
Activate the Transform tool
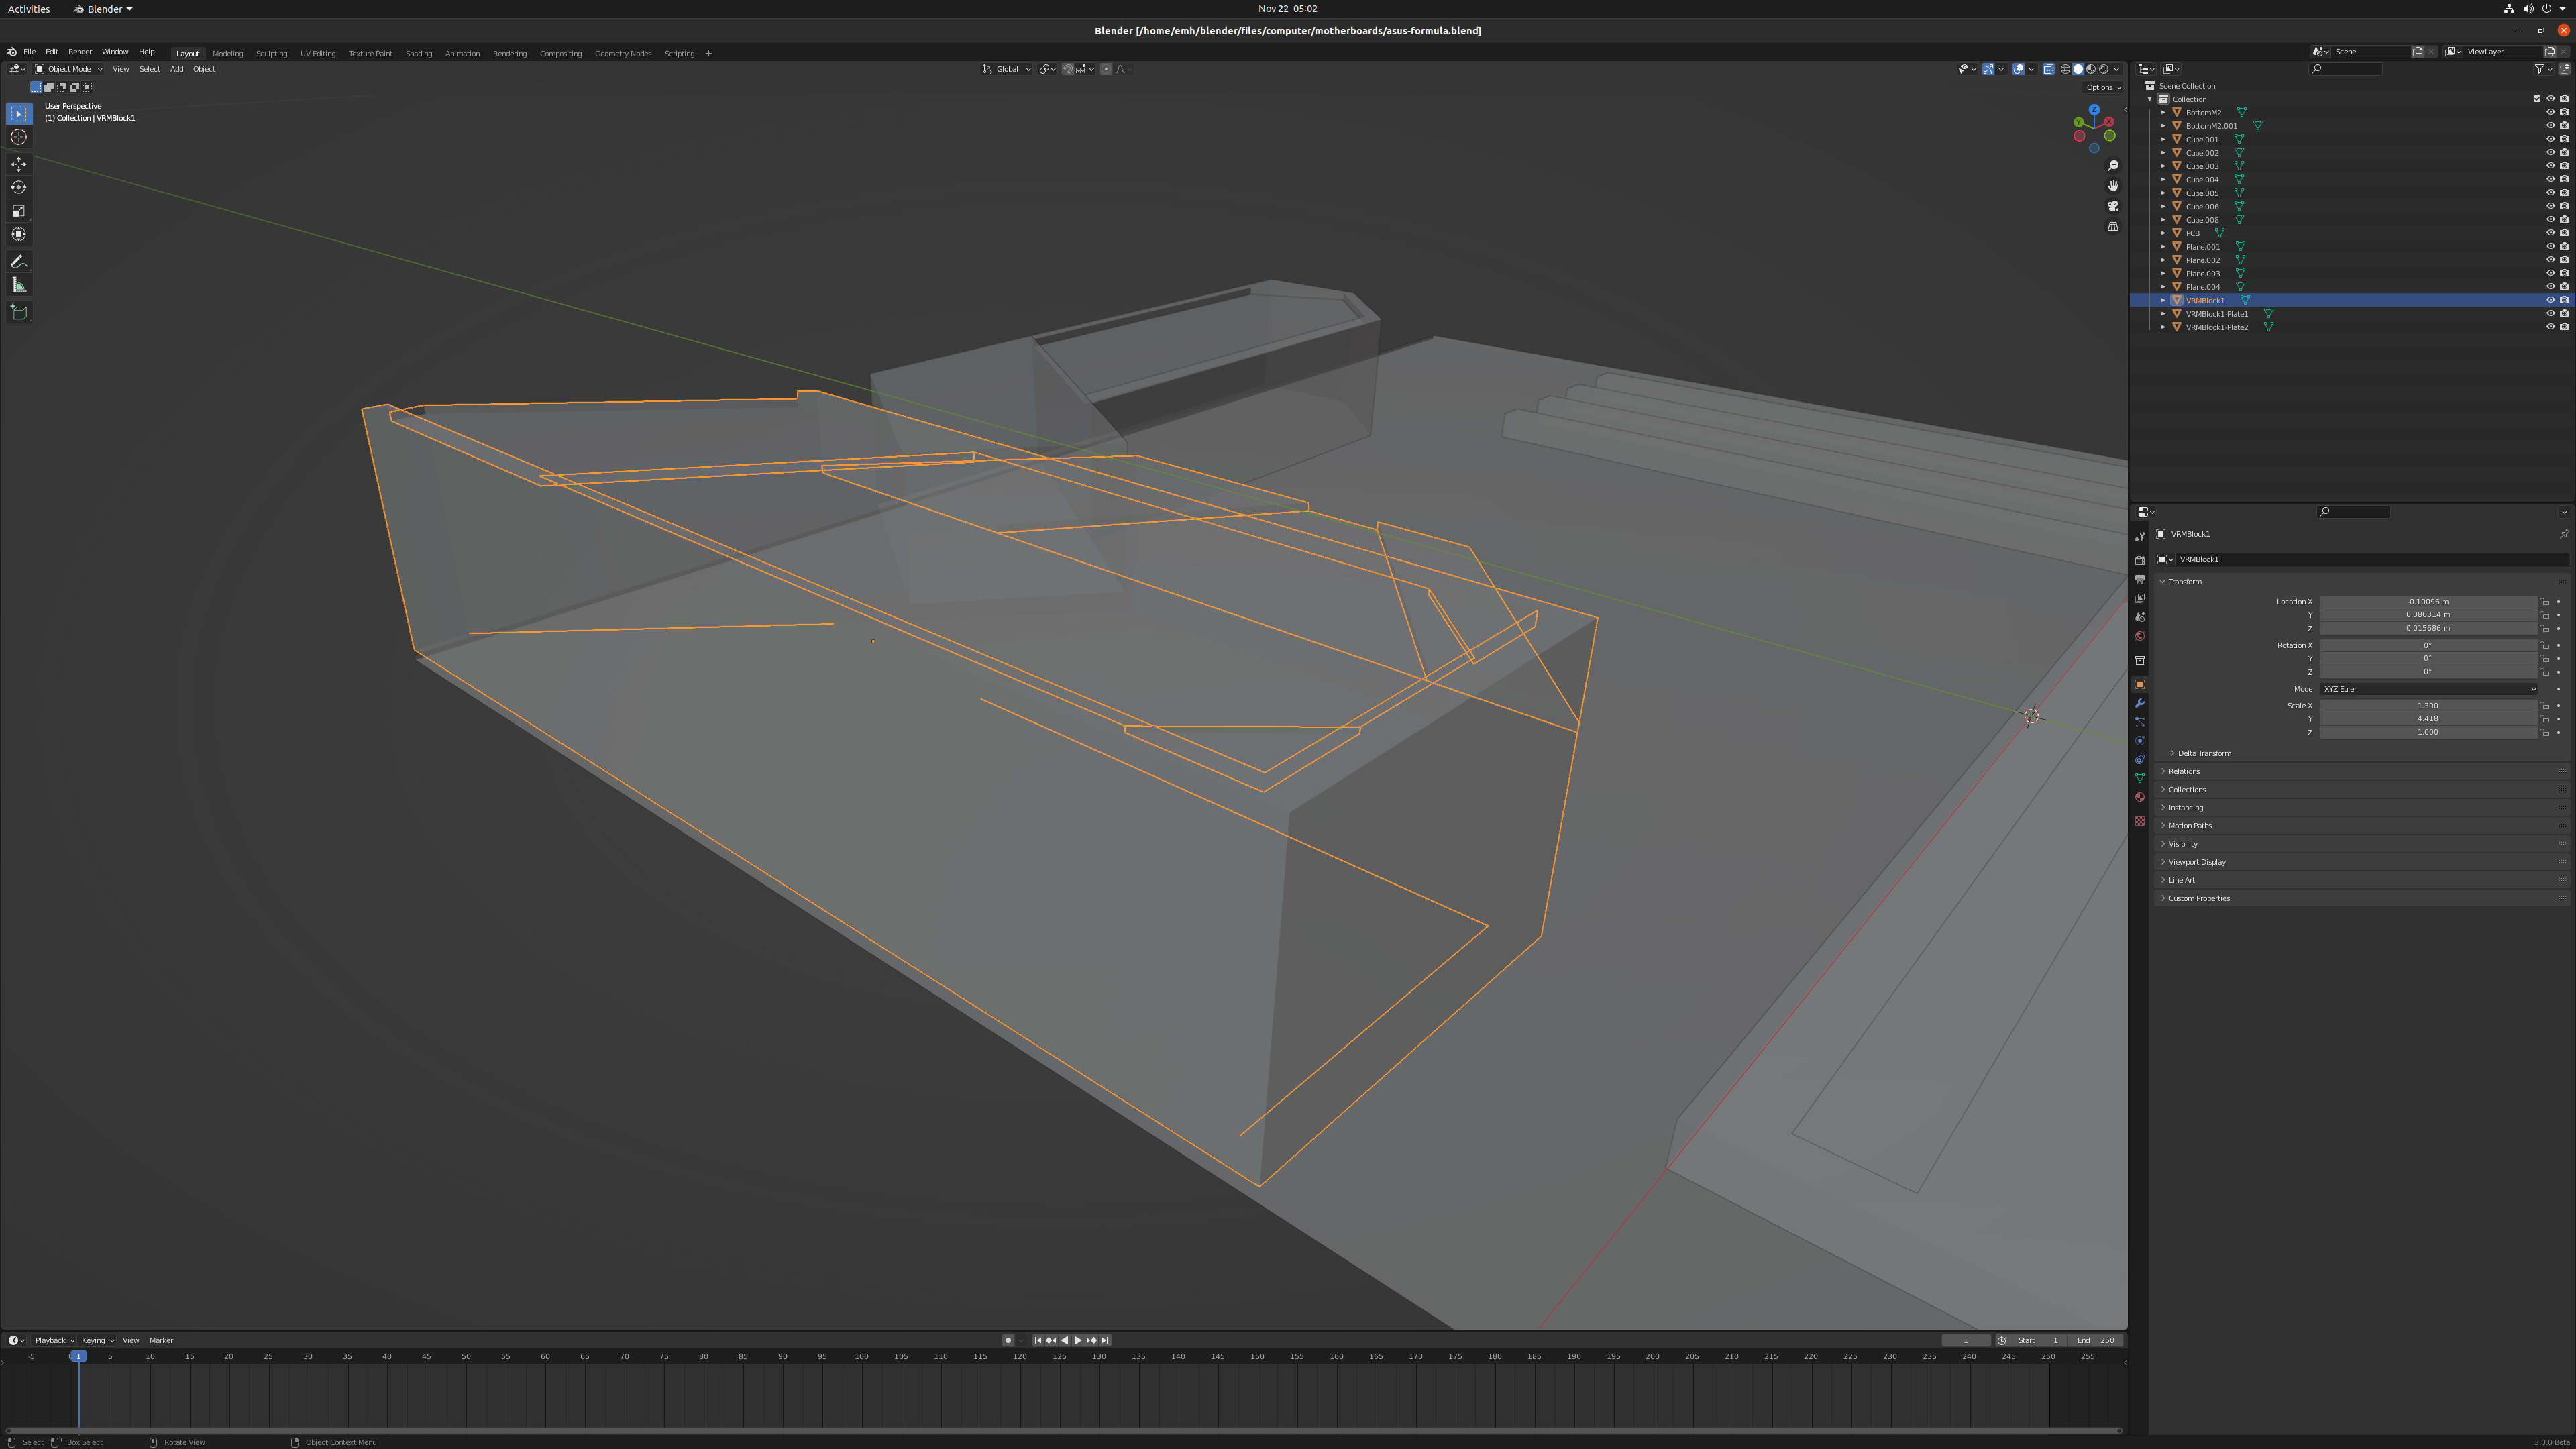19,234
